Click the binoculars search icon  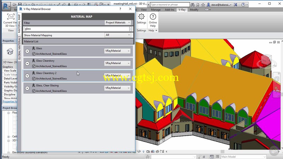click(x=192, y=5)
